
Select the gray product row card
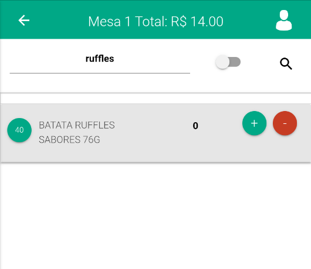[x=155, y=133]
